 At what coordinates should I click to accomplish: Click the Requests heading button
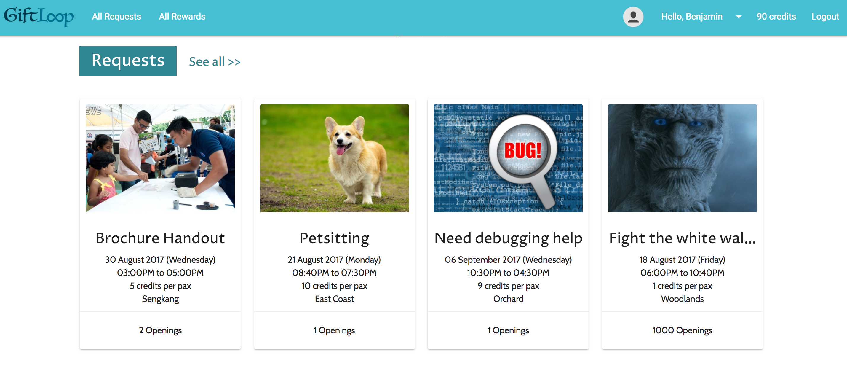coord(128,61)
